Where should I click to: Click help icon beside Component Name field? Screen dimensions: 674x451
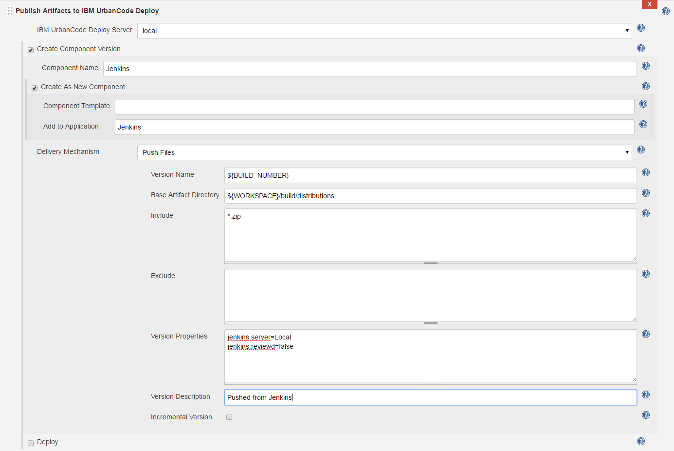[x=646, y=66]
